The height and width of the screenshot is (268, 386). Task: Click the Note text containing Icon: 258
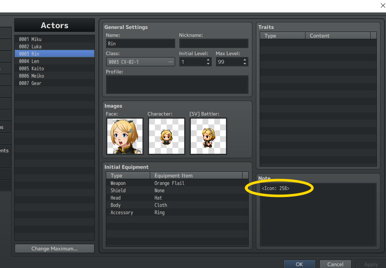pos(275,188)
